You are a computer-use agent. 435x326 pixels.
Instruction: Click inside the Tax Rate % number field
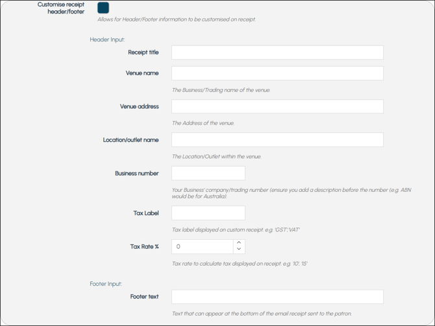tap(202, 246)
